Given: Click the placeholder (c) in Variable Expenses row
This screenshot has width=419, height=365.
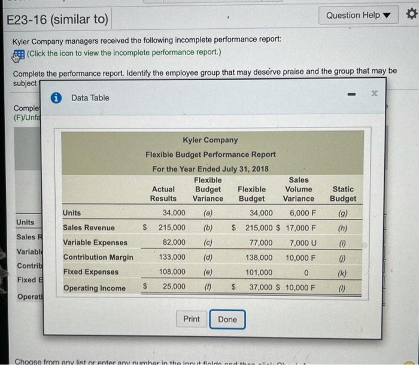Looking at the screenshot, I should tap(208, 242).
